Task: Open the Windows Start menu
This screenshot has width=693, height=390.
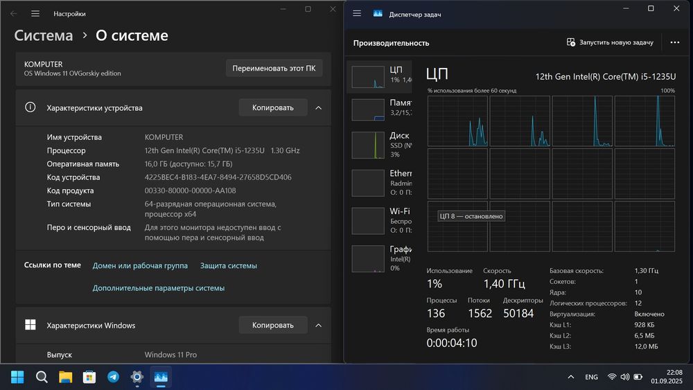Action: point(17,377)
